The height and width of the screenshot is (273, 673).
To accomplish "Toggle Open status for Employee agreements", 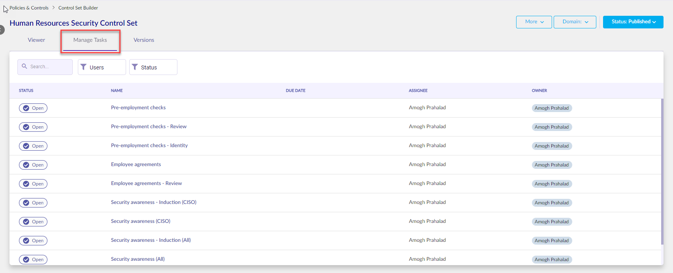I will click(33, 165).
